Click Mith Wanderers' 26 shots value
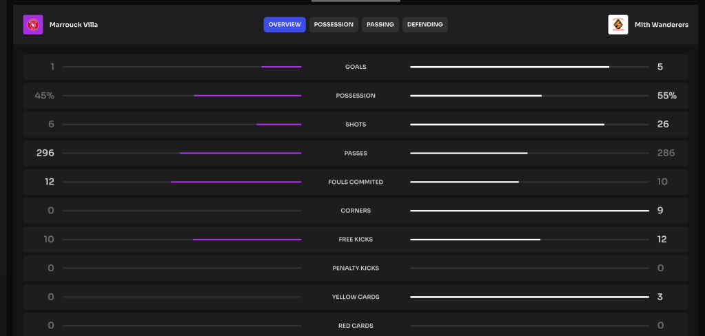Image resolution: width=705 pixels, height=336 pixels. 663,125
